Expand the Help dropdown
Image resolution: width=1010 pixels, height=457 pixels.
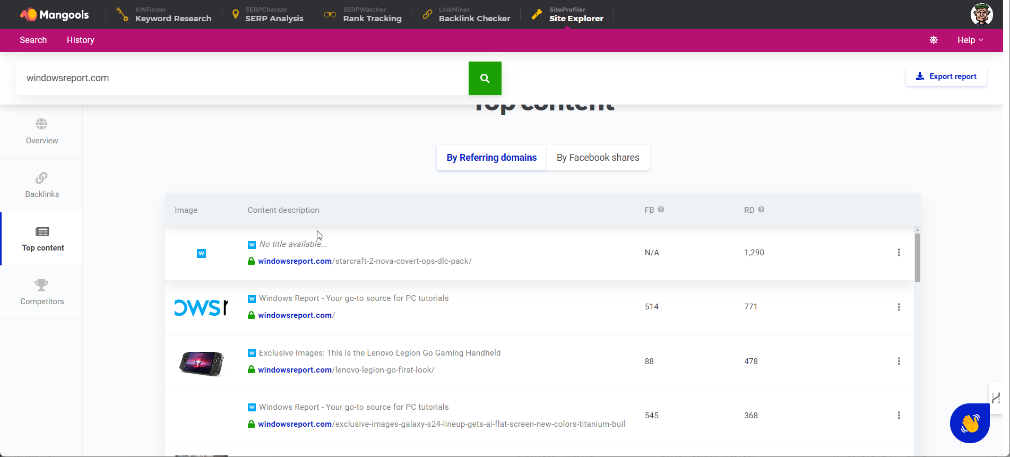pyautogui.click(x=970, y=40)
